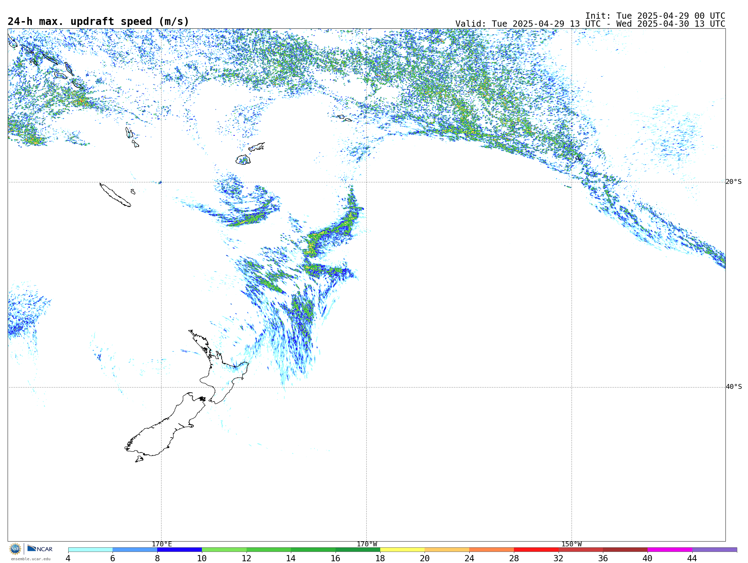This screenshot has width=748, height=563.
Task: Click the colorbar tick label 10
Action: pos(202,558)
